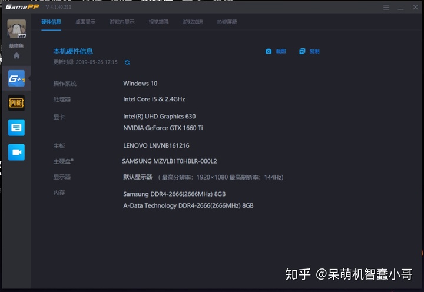Switch to the 视觉增强 tab
The image size is (424, 292).
(159, 22)
